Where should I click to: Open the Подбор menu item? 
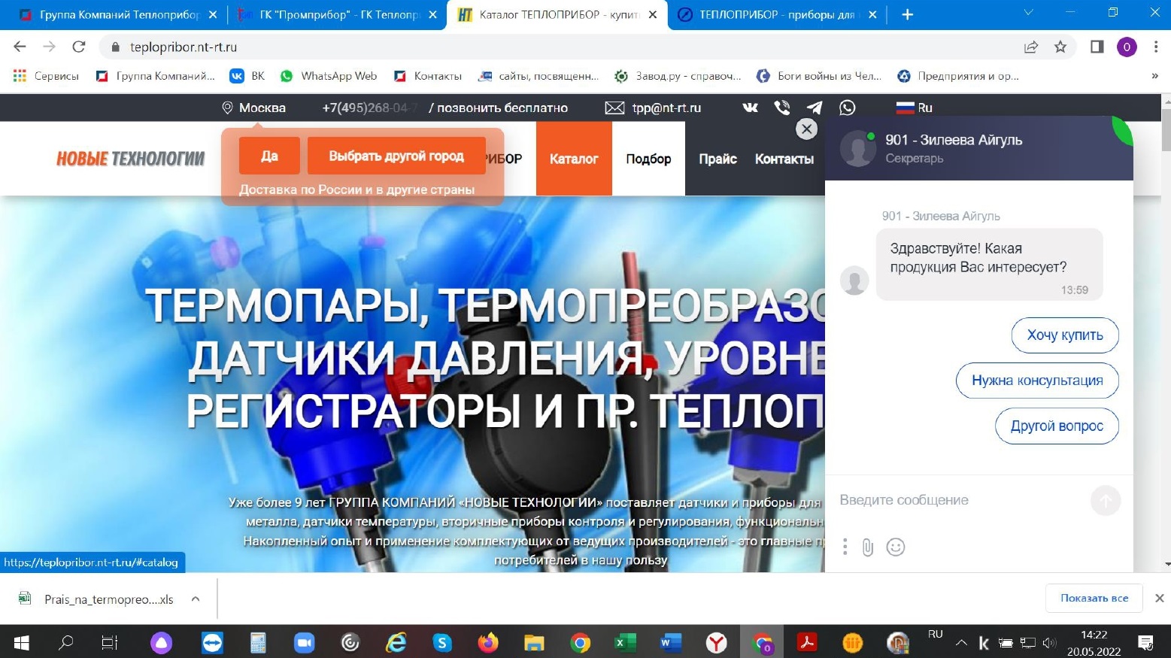[648, 159]
